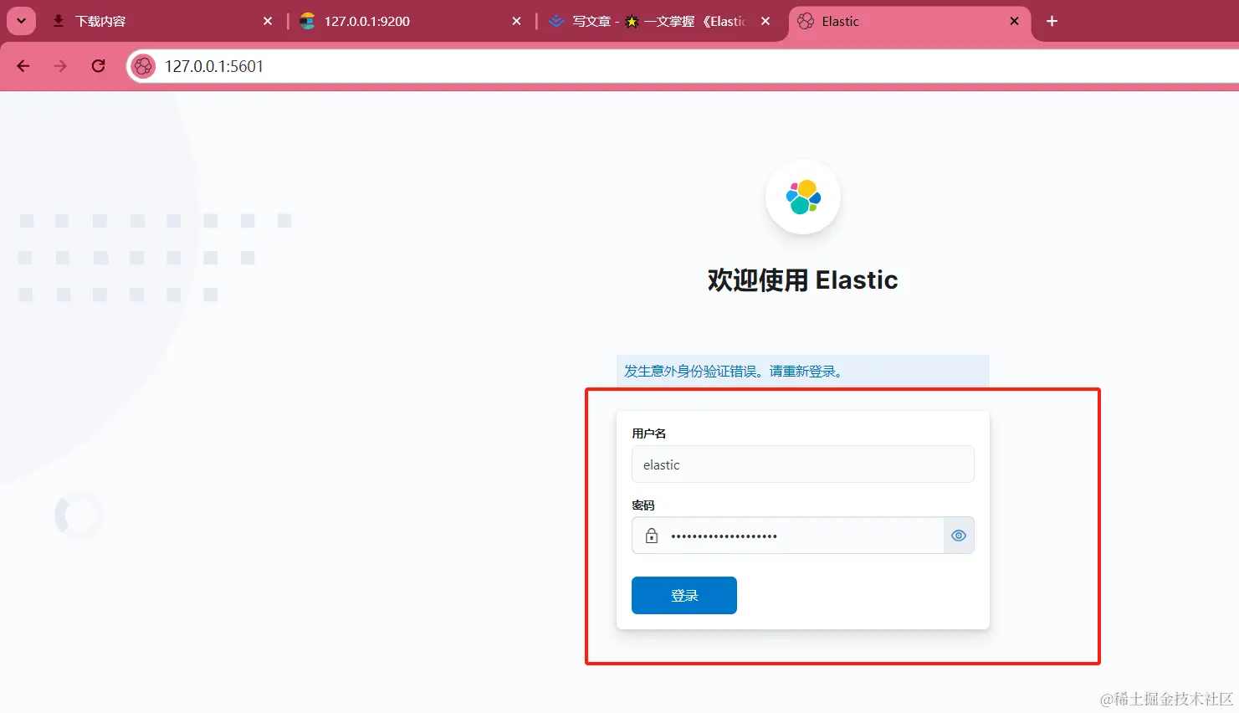This screenshot has height=713, width=1239.
Task: Click the 用户名 label
Action: pos(649,433)
